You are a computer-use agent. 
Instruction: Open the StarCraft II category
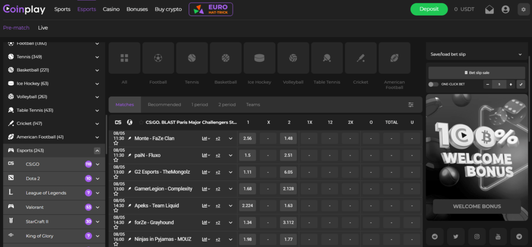pos(54,222)
